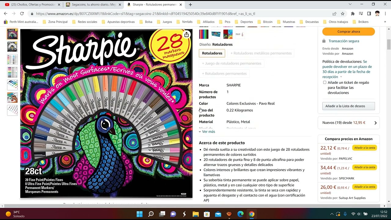The height and width of the screenshot is (220, 391).
Task: Open Task View on the taskbar
Action: (x=162, y=214)
